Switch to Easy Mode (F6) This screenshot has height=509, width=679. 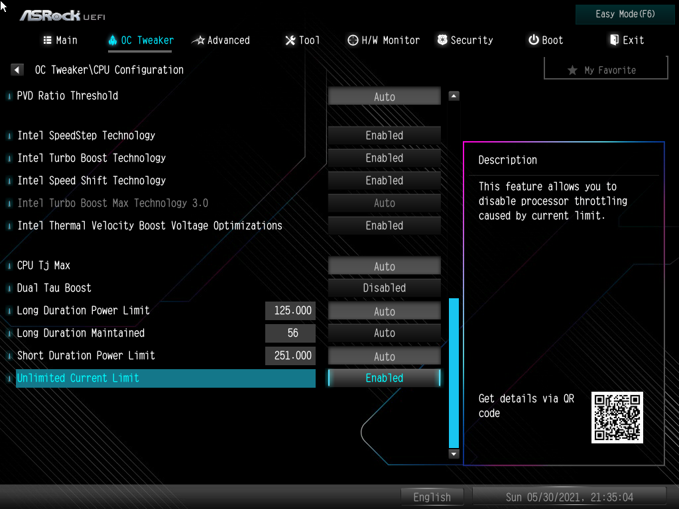[625, 15]
